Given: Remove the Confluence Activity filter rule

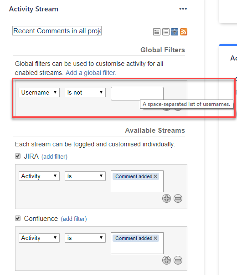Looking at the screenshot, I should click(x=178, y=260).
